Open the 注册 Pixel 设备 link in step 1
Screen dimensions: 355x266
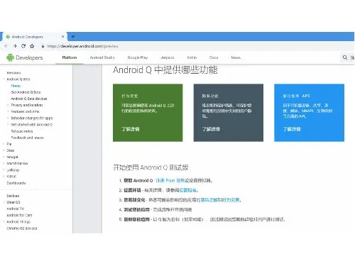click(x=170, y=180)
